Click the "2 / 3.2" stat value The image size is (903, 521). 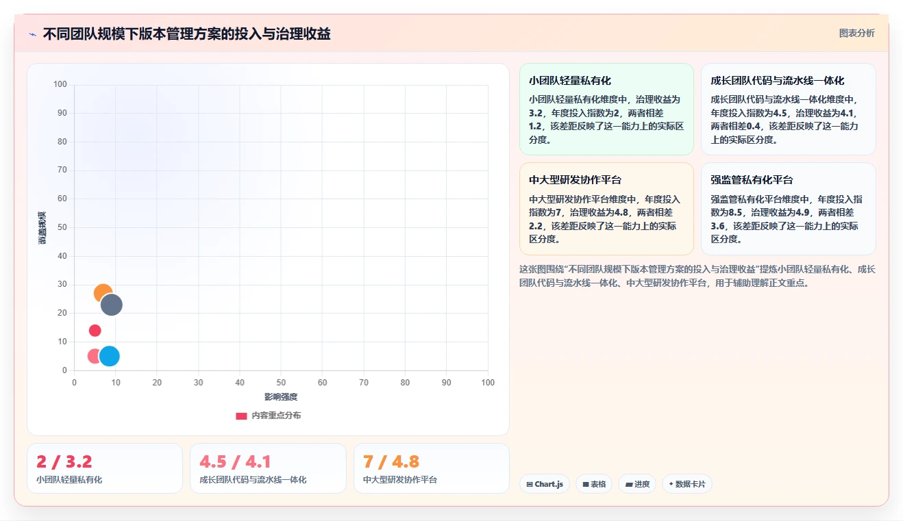tap(64, 462)
